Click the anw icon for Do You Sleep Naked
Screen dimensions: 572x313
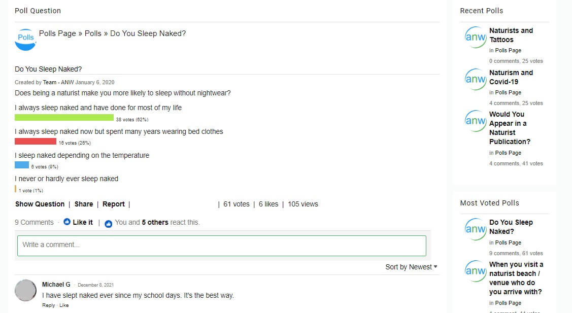(476, 229)
